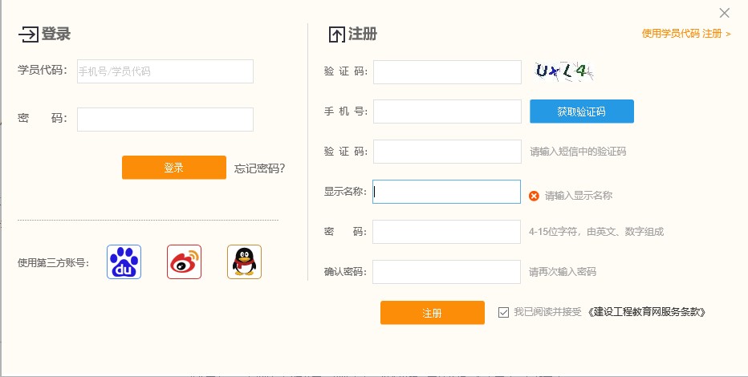Click the register upload icon beside 注册
Image resolution: width=748 pixels, height=377 pixels.
[336, 34]
